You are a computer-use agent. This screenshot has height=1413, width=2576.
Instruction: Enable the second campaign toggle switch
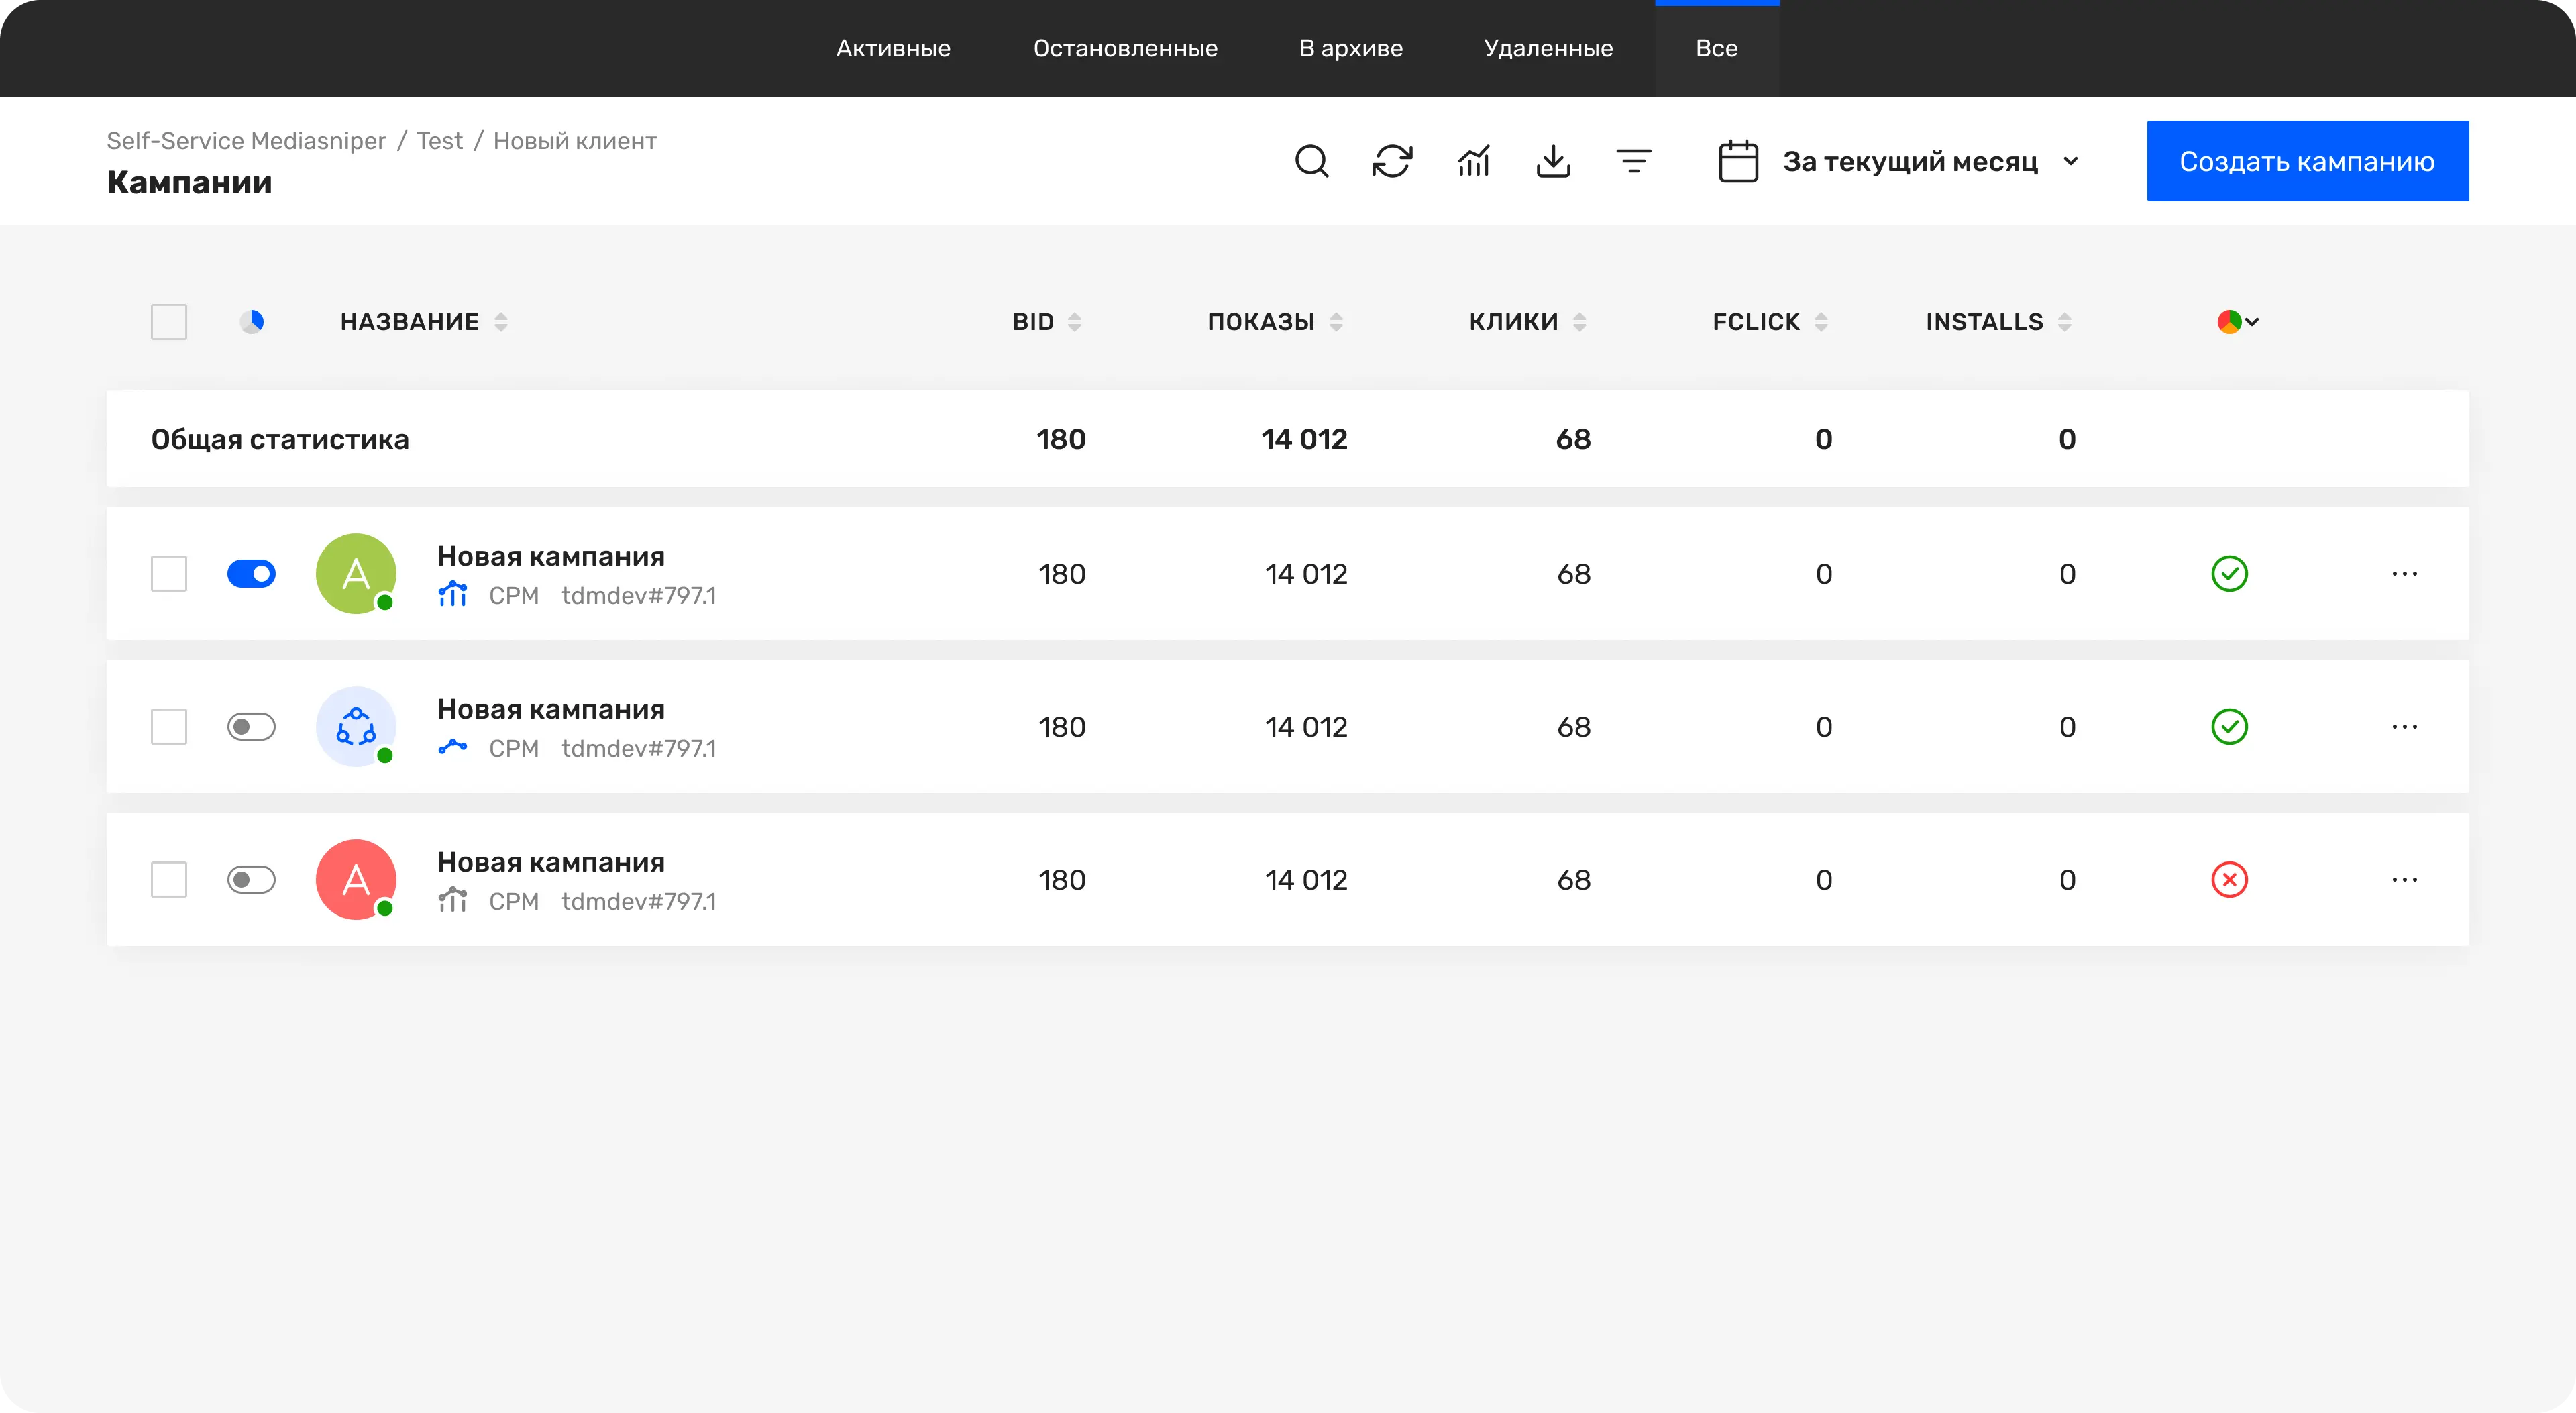[x=251, y=727]
